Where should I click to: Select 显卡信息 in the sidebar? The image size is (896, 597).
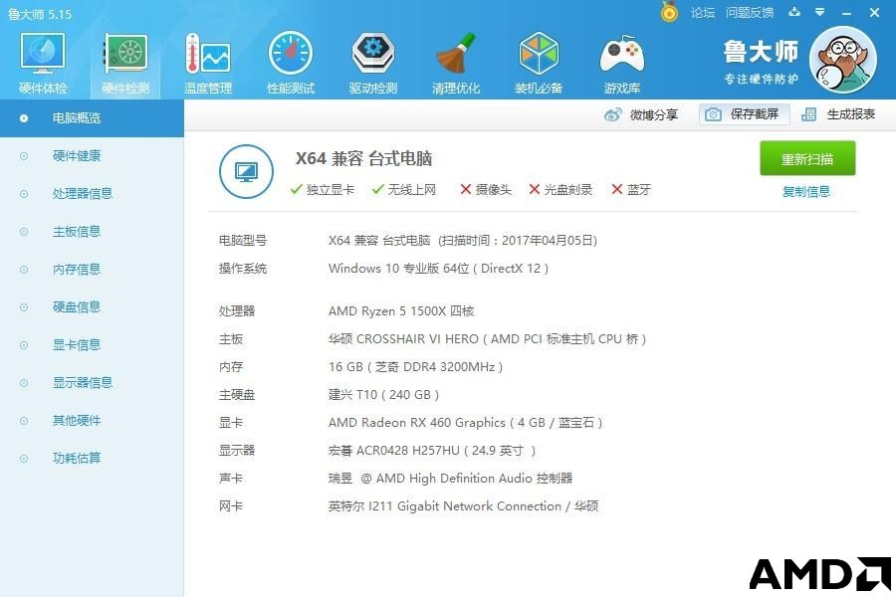coord(92,344)
